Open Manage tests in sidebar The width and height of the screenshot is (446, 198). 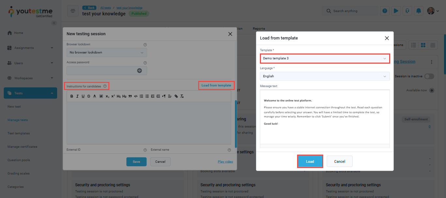point(18,120)
